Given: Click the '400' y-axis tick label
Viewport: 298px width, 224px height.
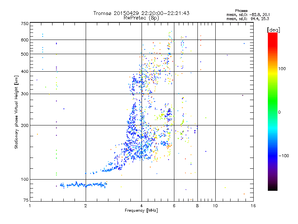Looking at the screenshot, I should click(x=25, y=72).
